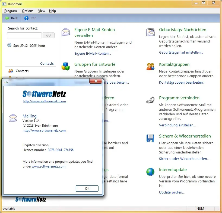The image size is (222, 213).
Task: Open www.softwarenetz.com link after 'under'
Action: [49, 166]
